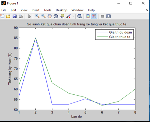Screen dimensions: 150x122
Task: Click the Show Plot Tools and Dock icon
Action: pos(109,16)
